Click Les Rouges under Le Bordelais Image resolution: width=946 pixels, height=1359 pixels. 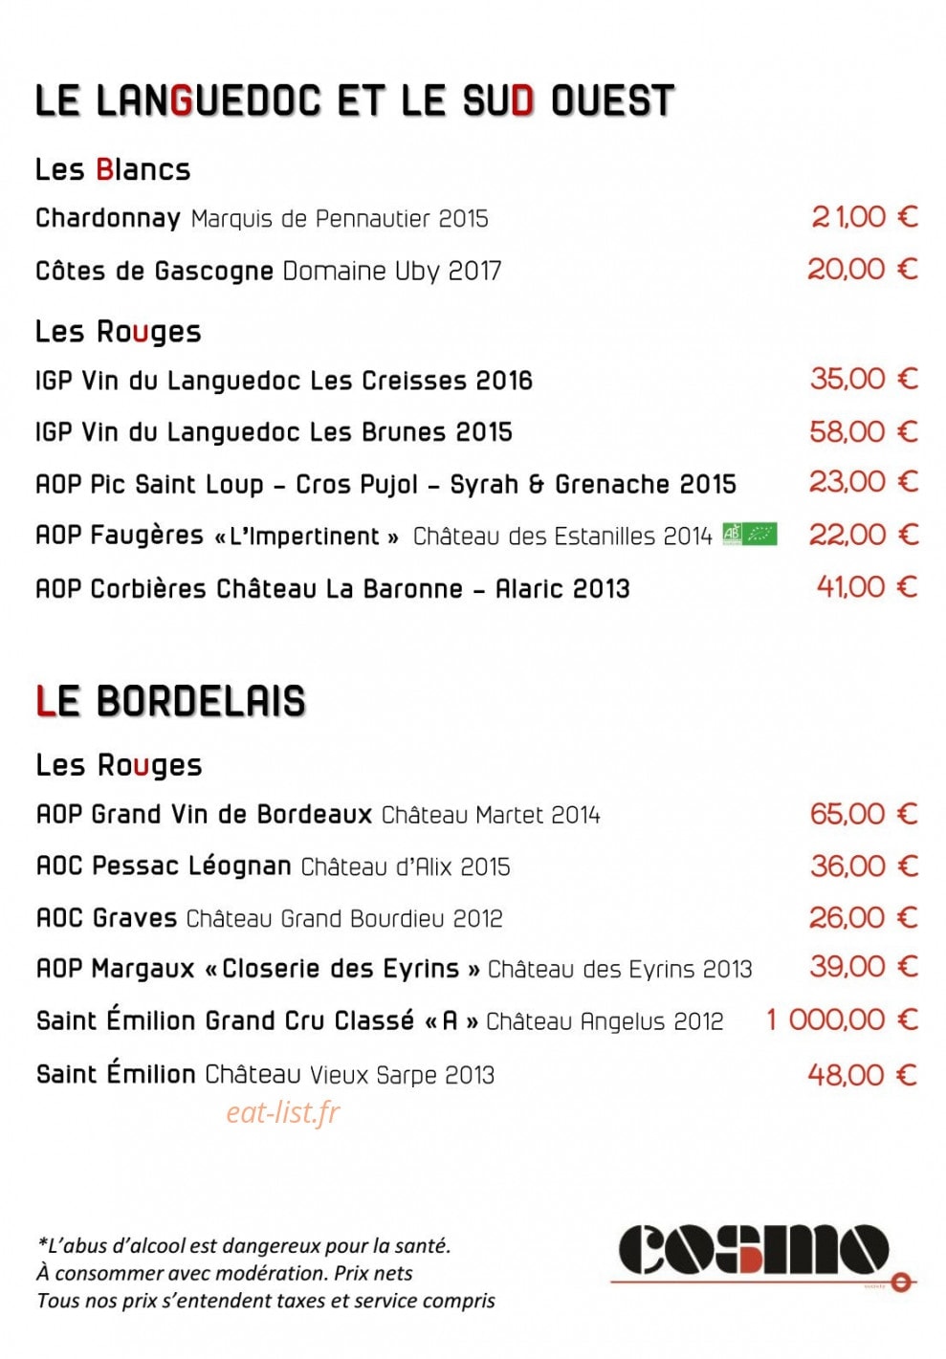(119, 765)
